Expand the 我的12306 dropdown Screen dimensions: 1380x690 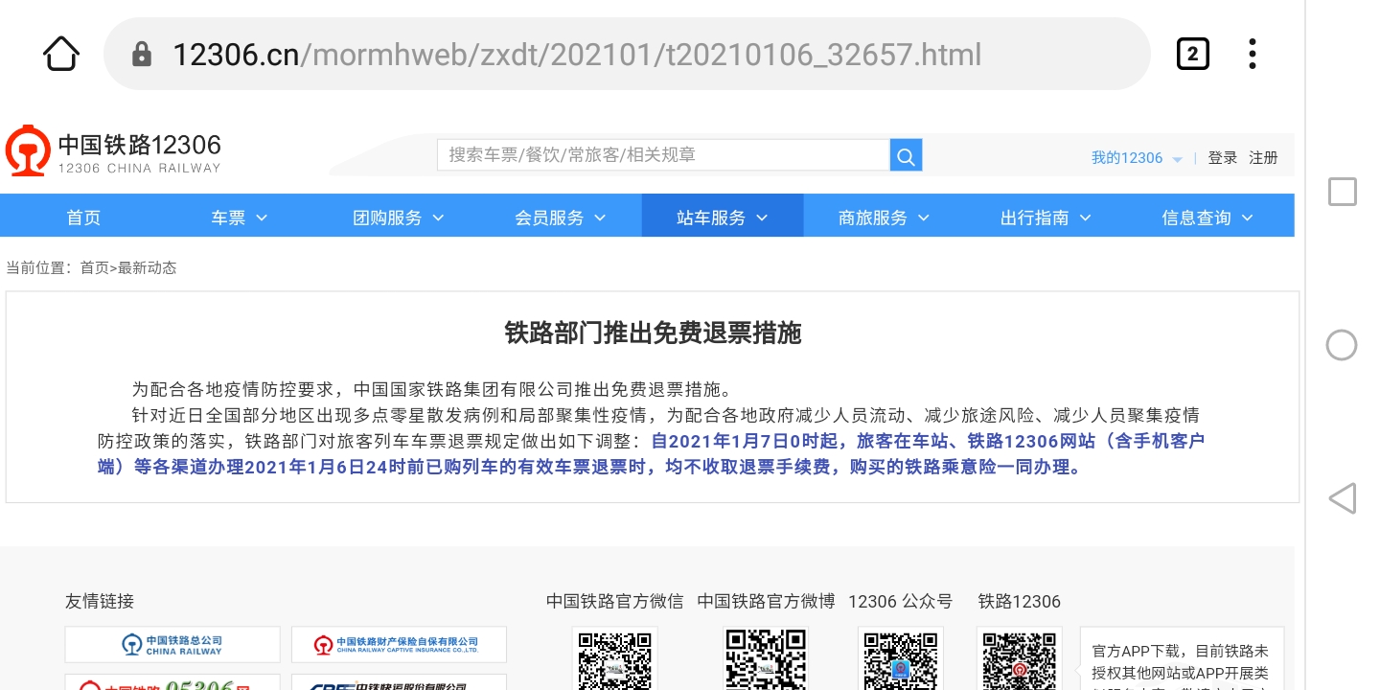1137,158
